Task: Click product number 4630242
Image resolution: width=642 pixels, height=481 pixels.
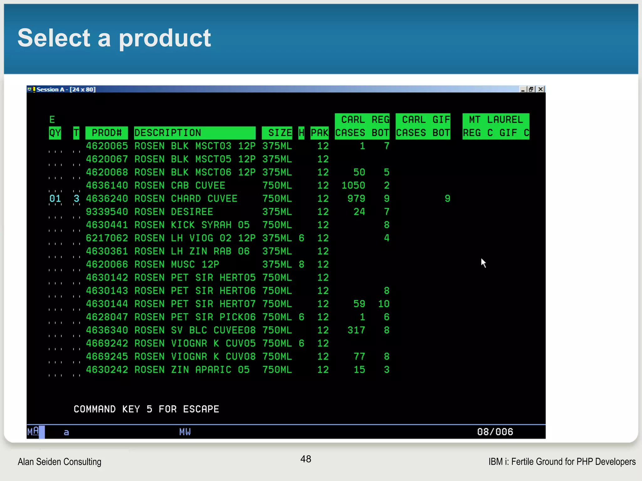Action: coord(107,370)
